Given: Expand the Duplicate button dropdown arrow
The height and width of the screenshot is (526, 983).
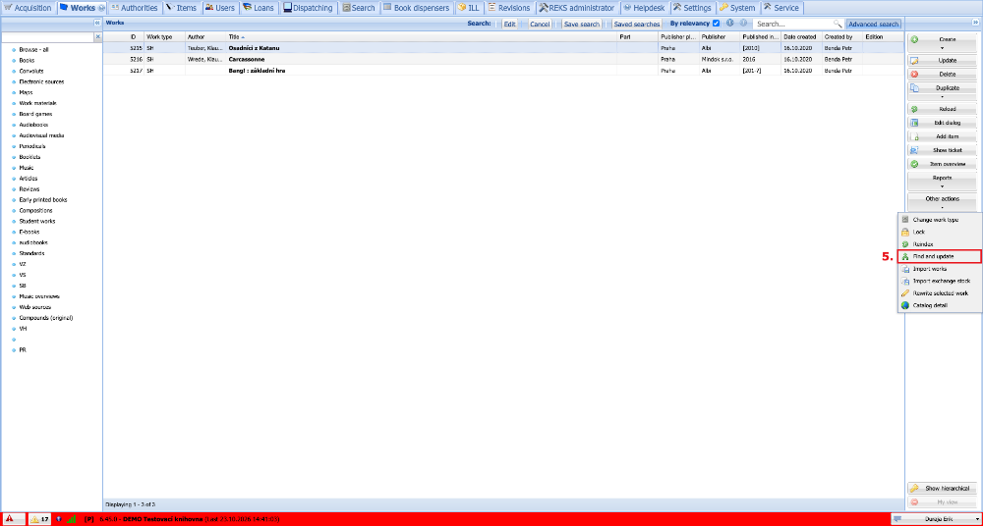Looking at the screenshot, I should coord(942,97).
